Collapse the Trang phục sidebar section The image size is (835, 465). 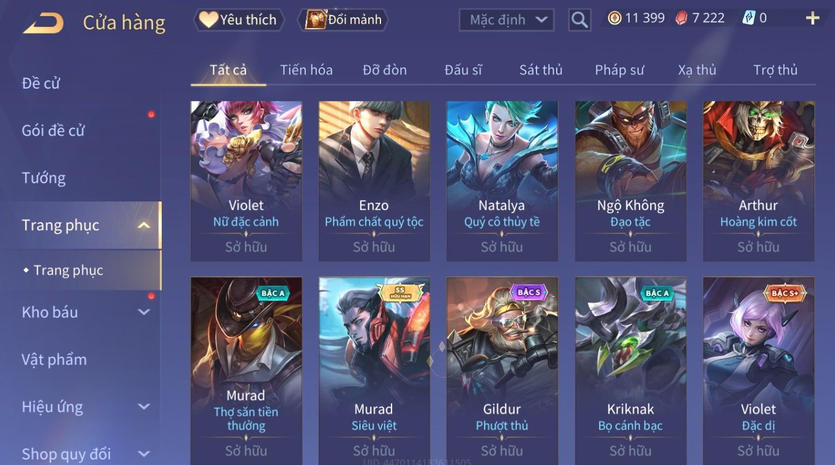(x=144, y=225)
